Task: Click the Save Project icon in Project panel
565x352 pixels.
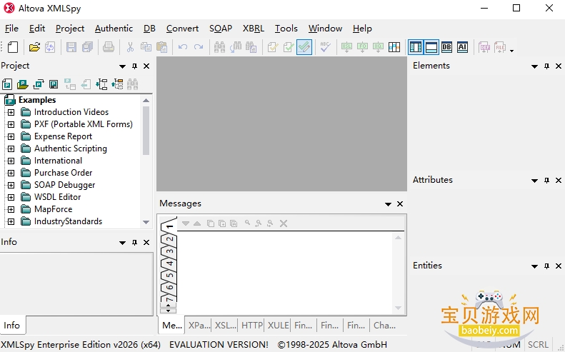Action: tap(54, 84)
